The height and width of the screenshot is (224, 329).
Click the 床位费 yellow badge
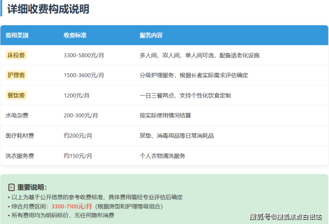pos(16,55)
